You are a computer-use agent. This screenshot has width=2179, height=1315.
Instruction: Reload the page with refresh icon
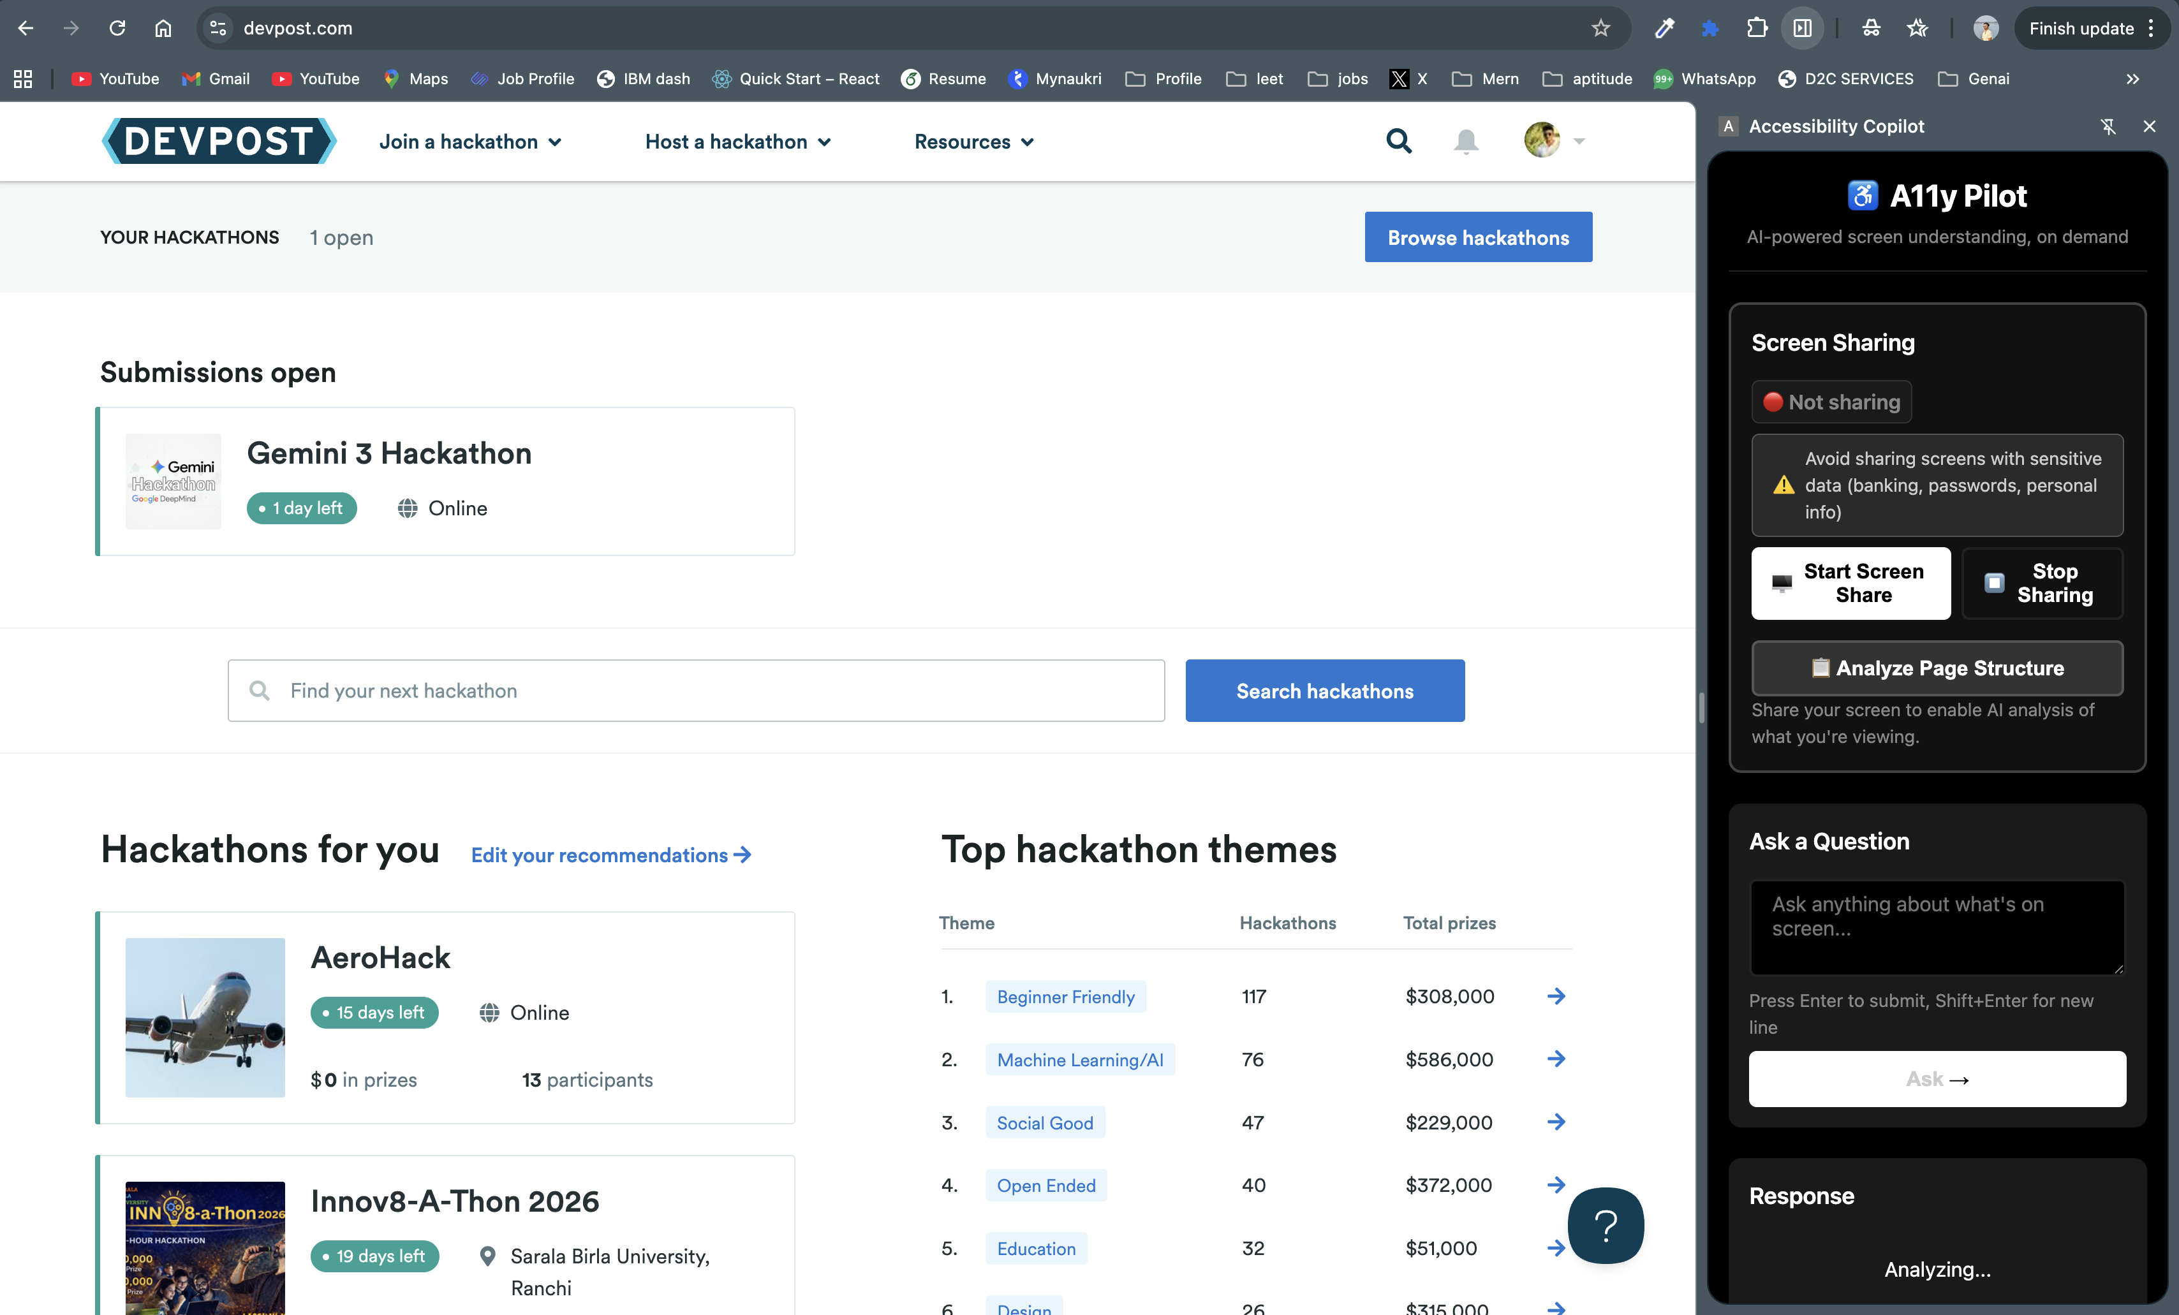(117, 28)
